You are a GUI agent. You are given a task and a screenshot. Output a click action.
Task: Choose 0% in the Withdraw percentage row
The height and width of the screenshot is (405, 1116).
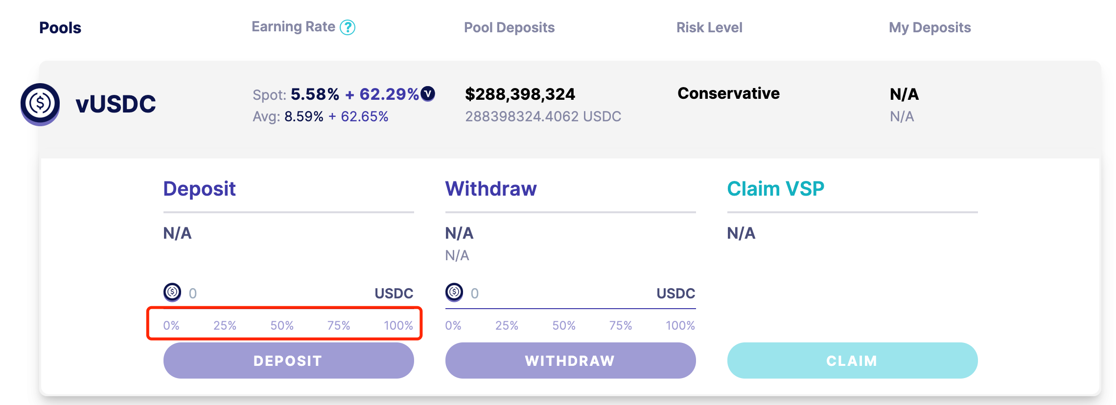453,326
